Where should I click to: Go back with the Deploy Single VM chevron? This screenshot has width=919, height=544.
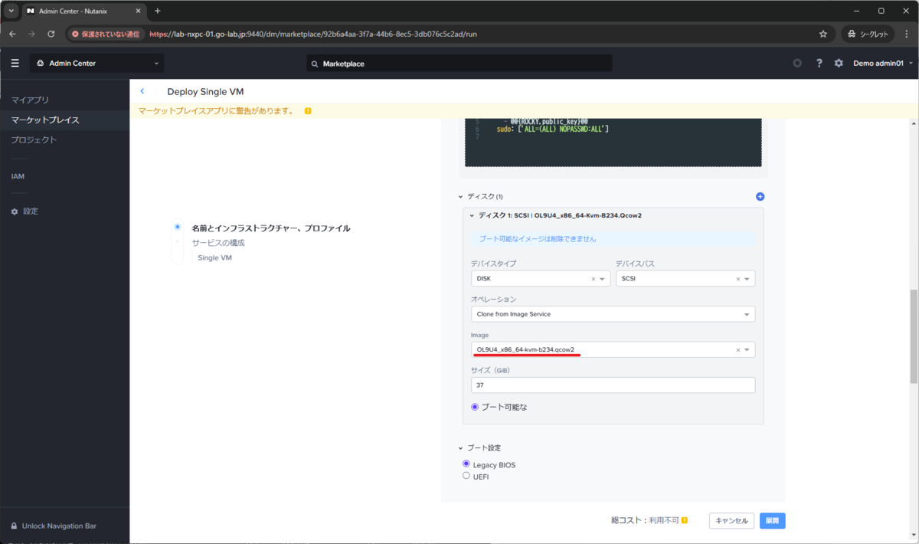[142, 91]
